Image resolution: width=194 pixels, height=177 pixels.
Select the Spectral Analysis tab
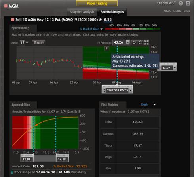[x=112, y=12]
